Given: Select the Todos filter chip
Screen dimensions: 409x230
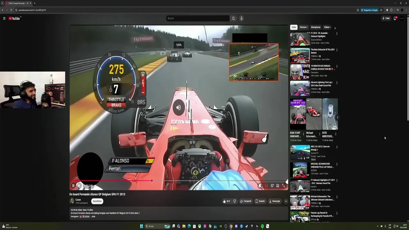Looking at the screenshot, I should (294, 27).
